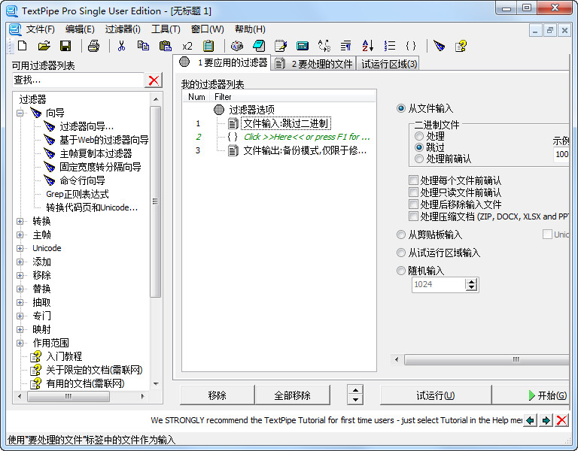Enable 处理只读文件前确认 checkbox
Image resolution: width=578 pixels, height=451 pixels.
(x=413, y=192)
